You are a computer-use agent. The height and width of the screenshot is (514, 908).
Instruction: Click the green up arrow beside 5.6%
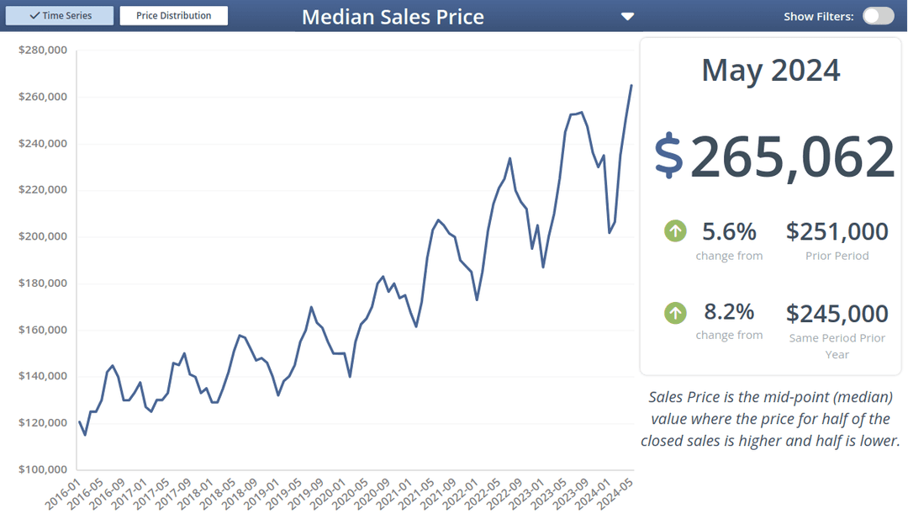tap(675, 231)
